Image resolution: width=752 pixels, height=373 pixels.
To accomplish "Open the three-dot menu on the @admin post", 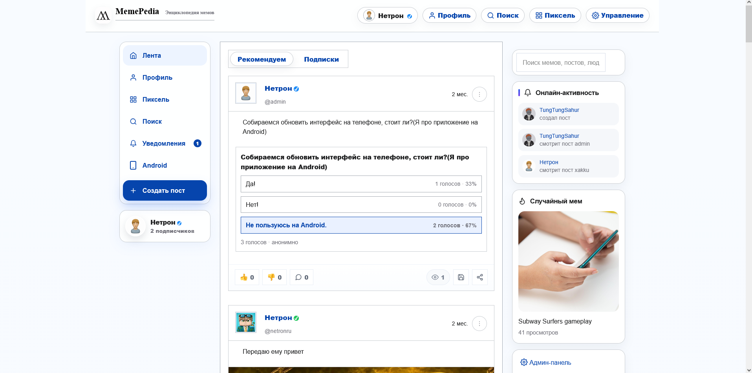I will pos(479,94).
